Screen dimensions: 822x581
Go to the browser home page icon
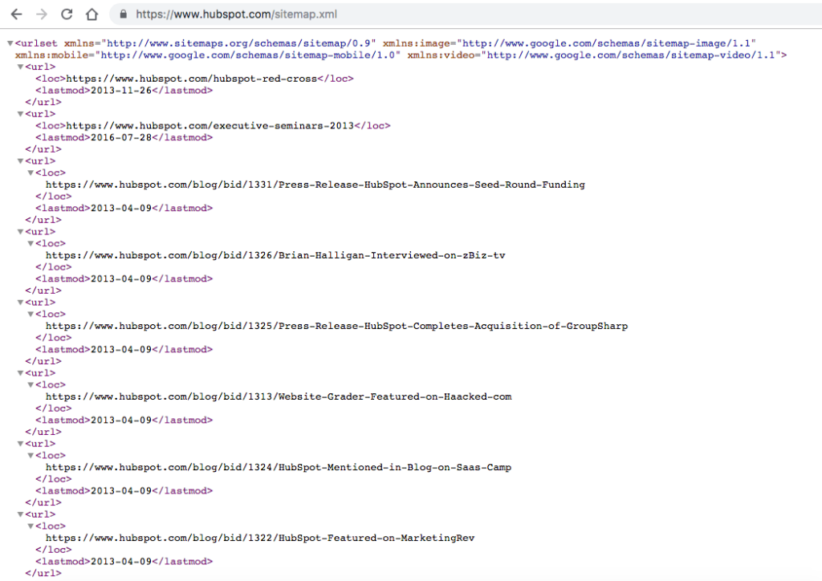(92, 14)
